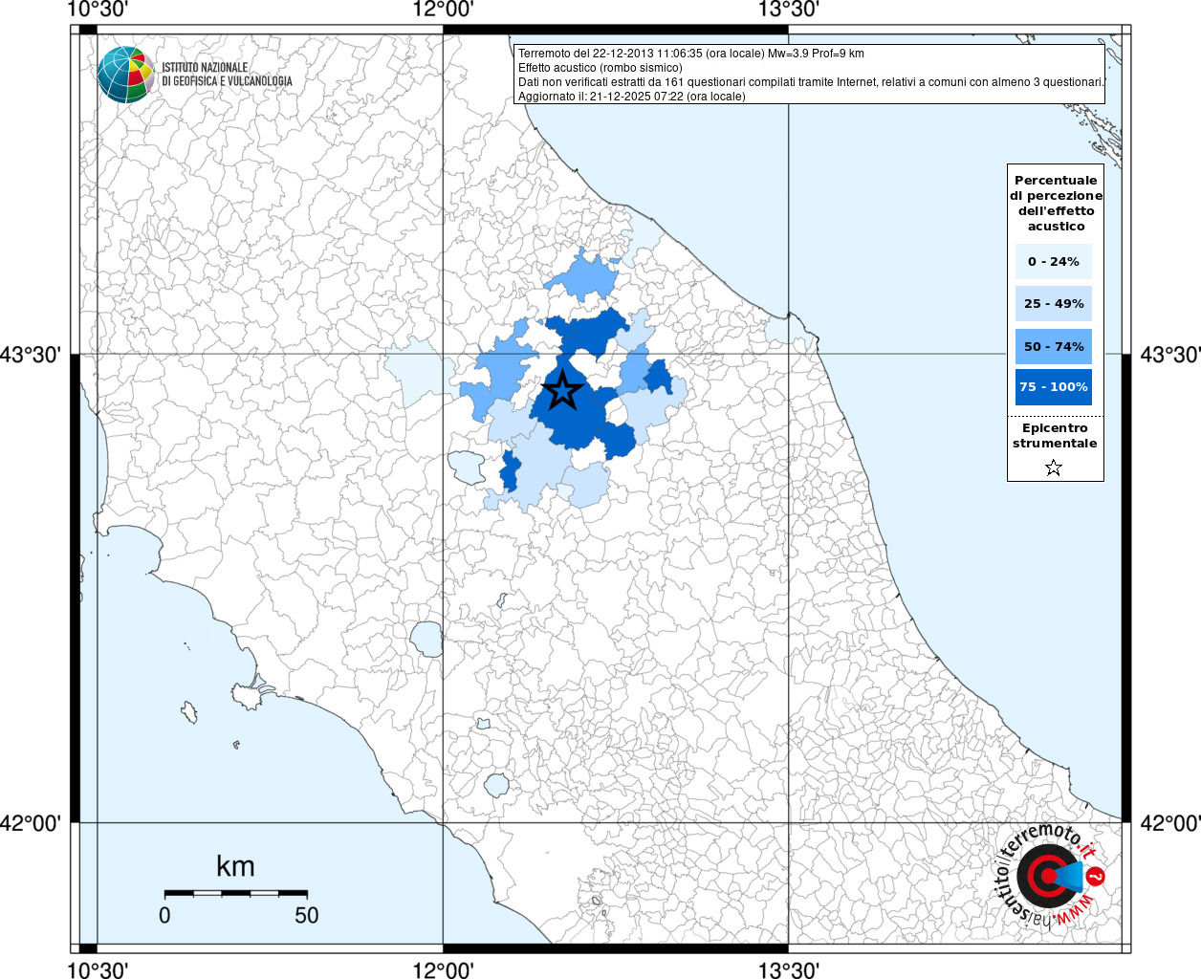Click the bottom 10°30' longitude label
Screen dimensions: 1201x979
[x=98, y=969]
